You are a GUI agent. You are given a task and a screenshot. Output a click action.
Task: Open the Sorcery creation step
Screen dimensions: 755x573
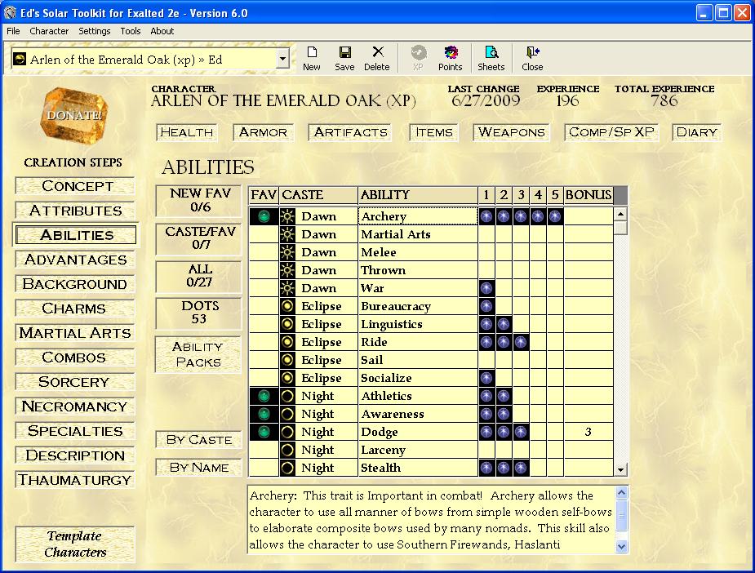(75, 382)
